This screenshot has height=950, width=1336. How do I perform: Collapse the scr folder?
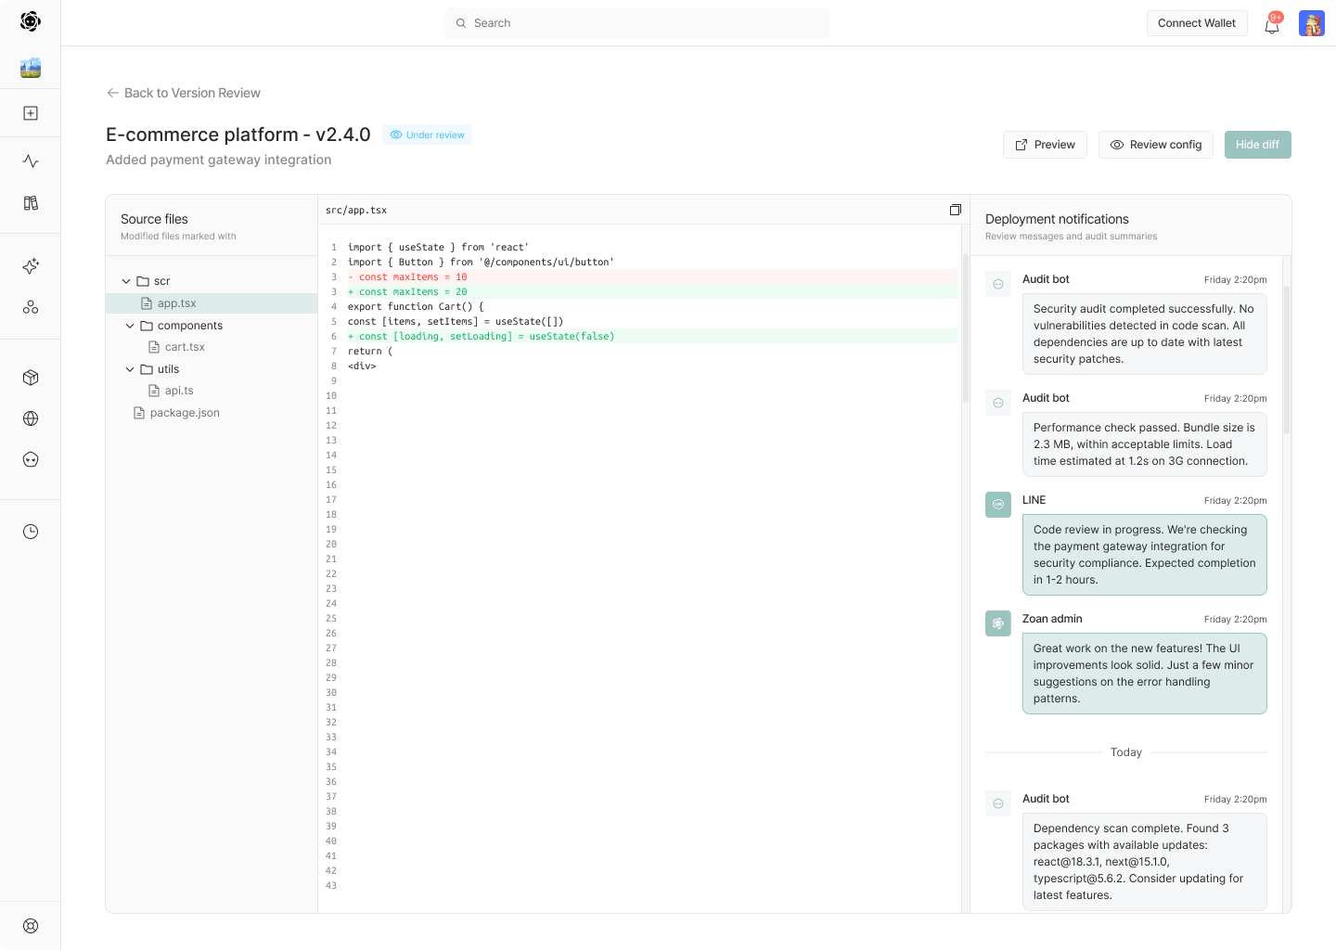pyautogui.click(x=126, y=281)
